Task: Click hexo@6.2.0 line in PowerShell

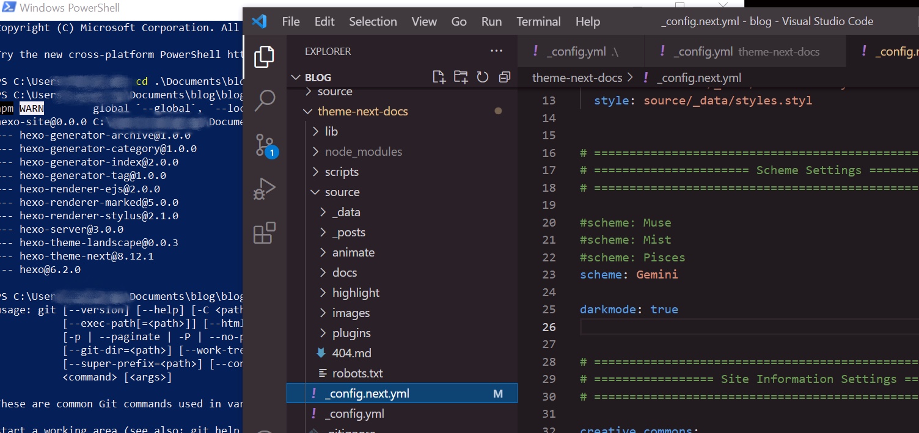Action: click(x=49, y=269)
